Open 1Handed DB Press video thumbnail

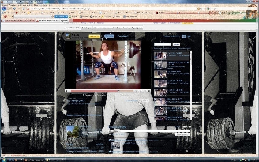[x=160, y=65]
